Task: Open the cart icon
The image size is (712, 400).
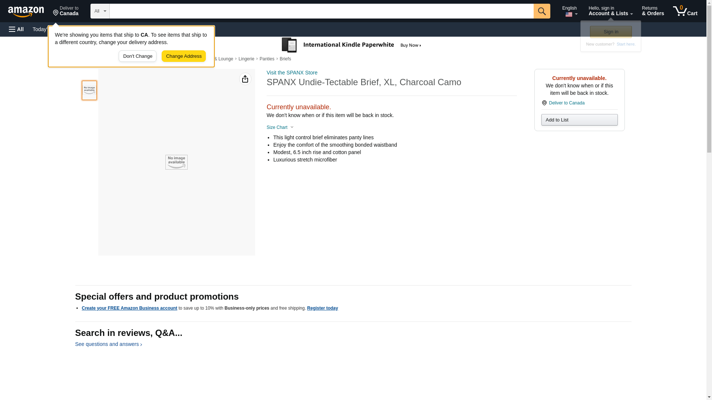Action: [685, 11]
